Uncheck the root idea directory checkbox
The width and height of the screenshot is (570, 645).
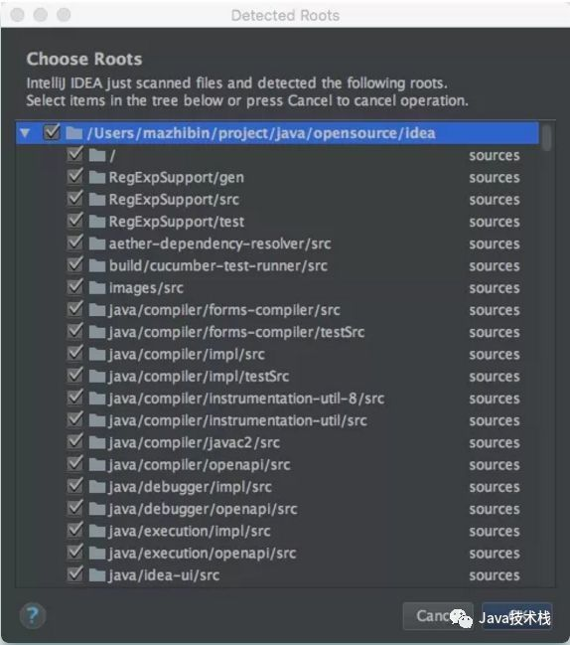(52, 132)
